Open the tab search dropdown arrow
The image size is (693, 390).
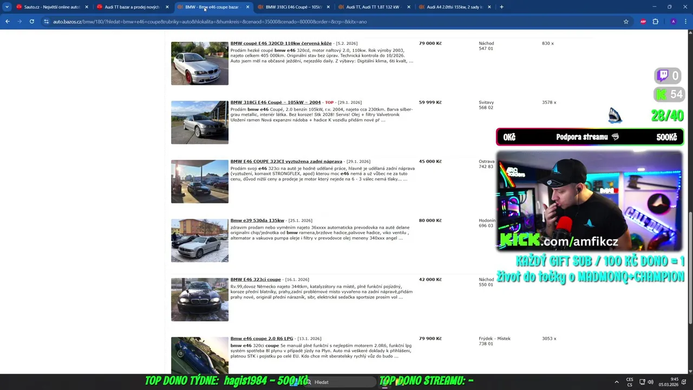(7, 7)
